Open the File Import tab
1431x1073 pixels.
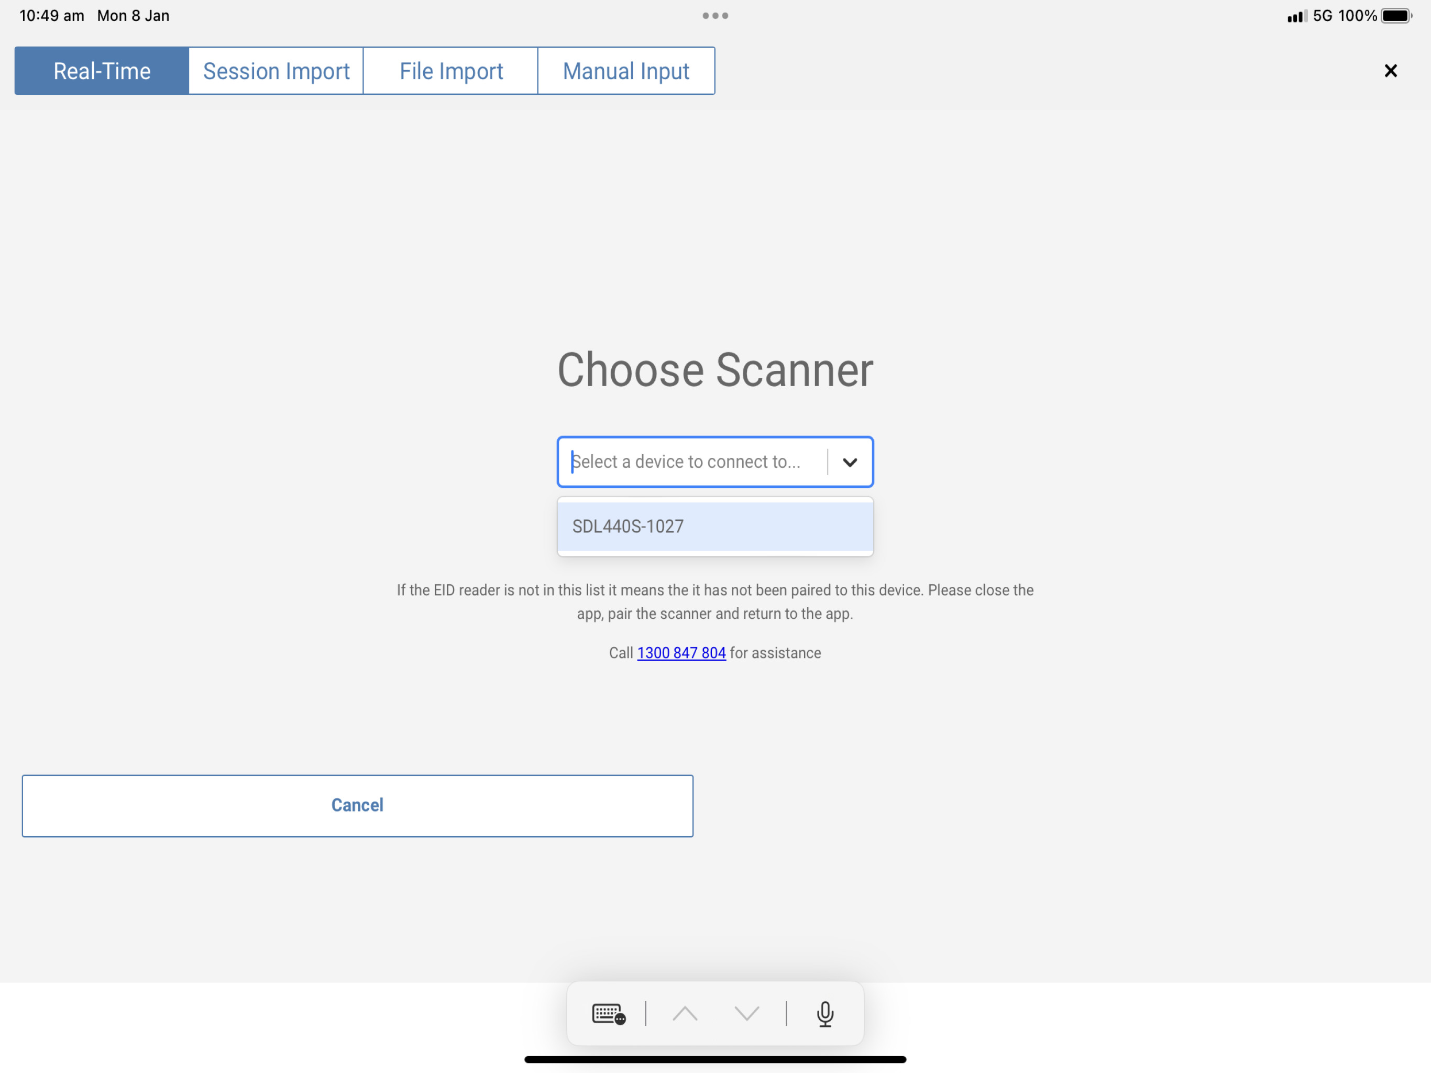coord(451,71)
